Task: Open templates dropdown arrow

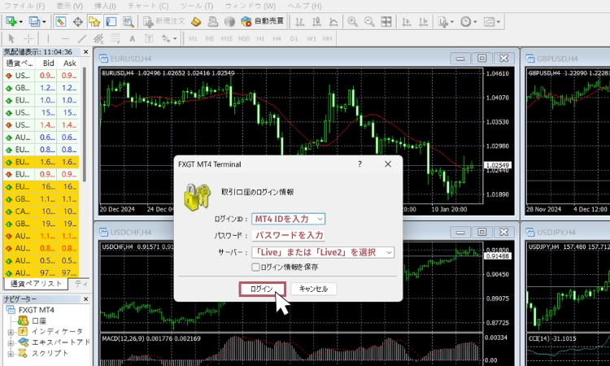Action: tap(499, 22)
